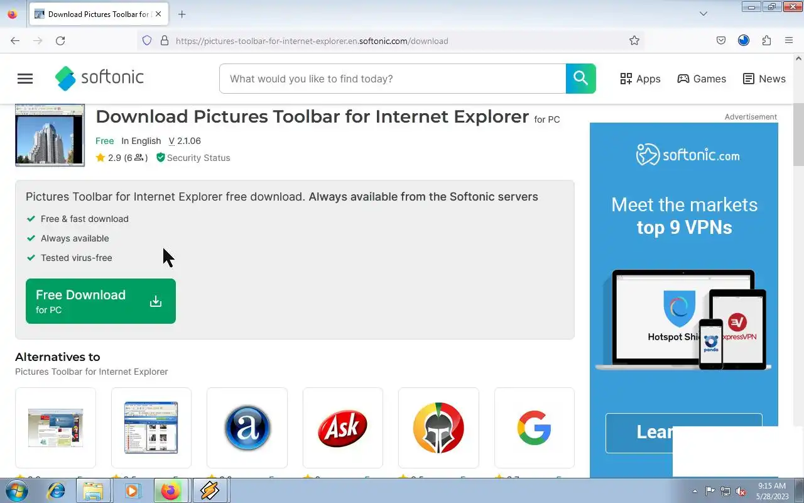Viewport: 804px width, 503px height.
Task: Open the Games section
Action: [x=702, y=79]
